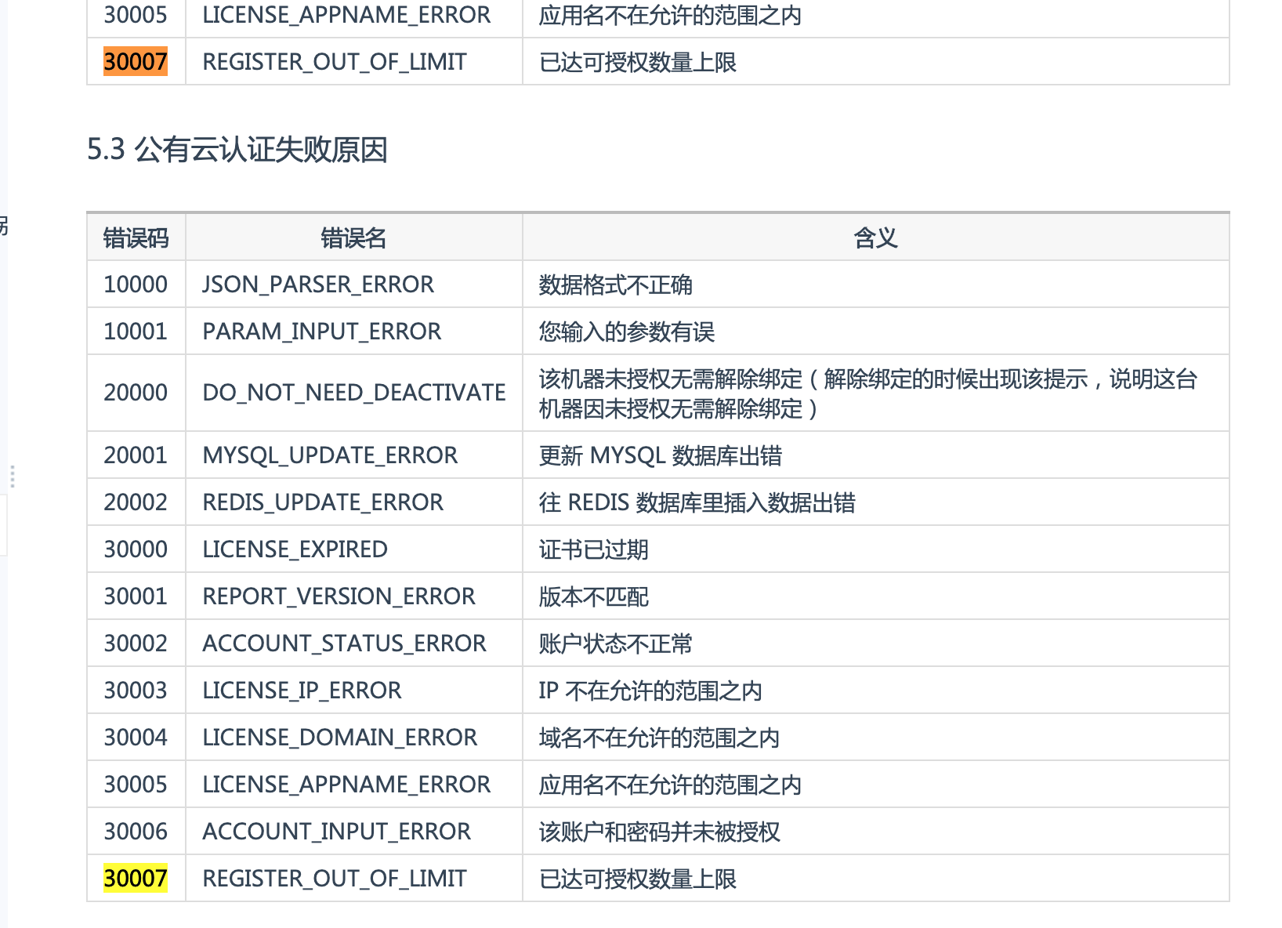Click LICENSE_DOMAIN_ERROR error name

[339, 737]
